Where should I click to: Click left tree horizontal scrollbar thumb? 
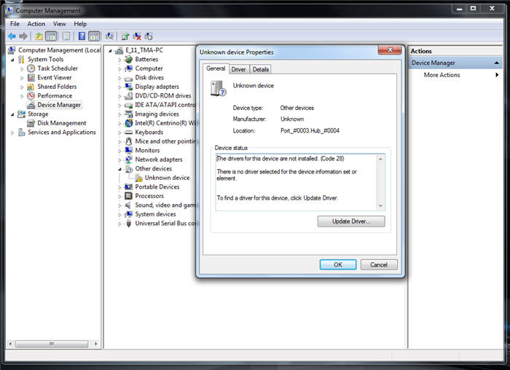[x=52, y=344]
